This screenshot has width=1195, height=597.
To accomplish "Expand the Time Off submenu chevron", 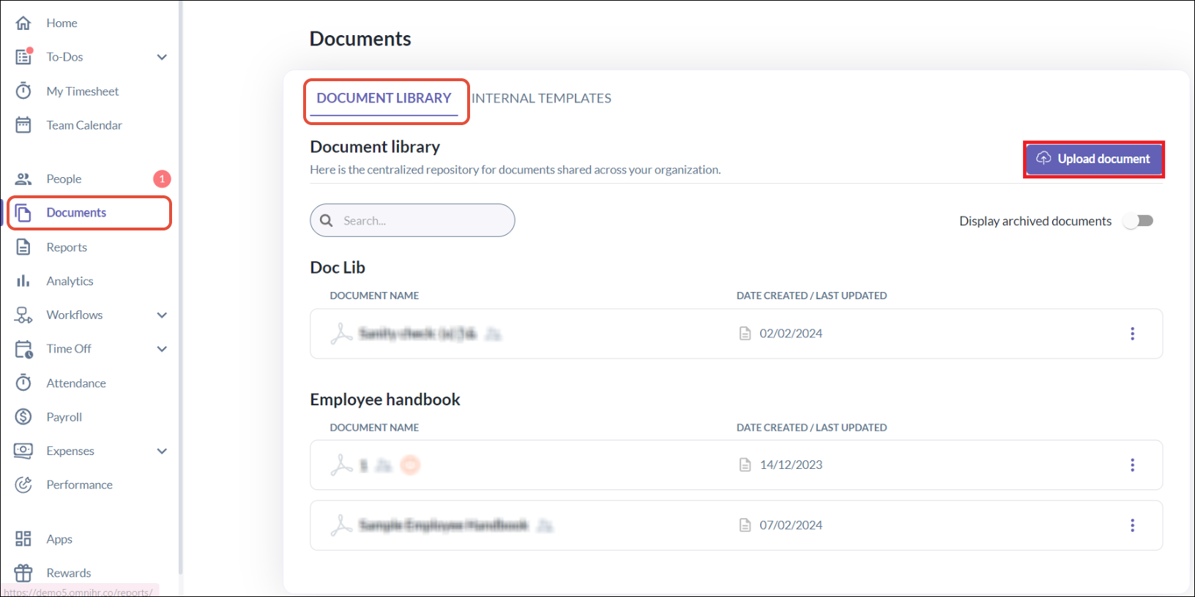I will tap(162, 349).
